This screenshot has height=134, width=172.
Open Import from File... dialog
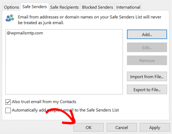(147, 76)
